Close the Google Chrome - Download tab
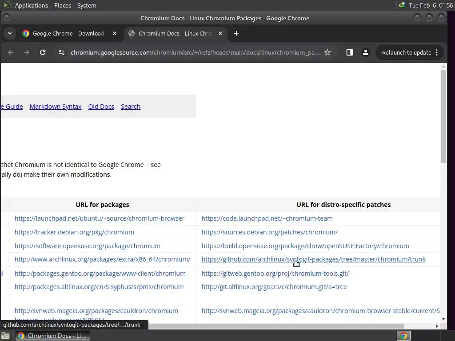 (x=115, y=33)
